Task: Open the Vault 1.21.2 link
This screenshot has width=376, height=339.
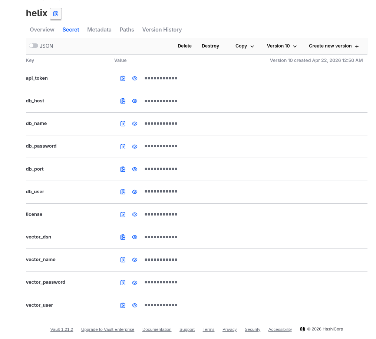Action: pyautogui.click(x=62, y=329)
